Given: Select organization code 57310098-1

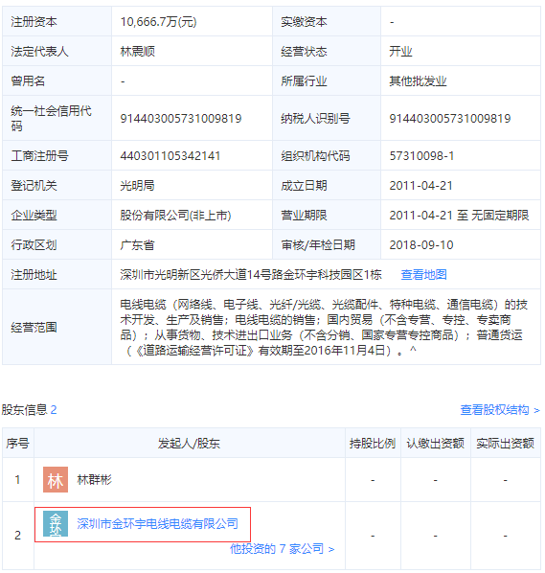Looking at the screenshot, I should (x=421, y=156).
